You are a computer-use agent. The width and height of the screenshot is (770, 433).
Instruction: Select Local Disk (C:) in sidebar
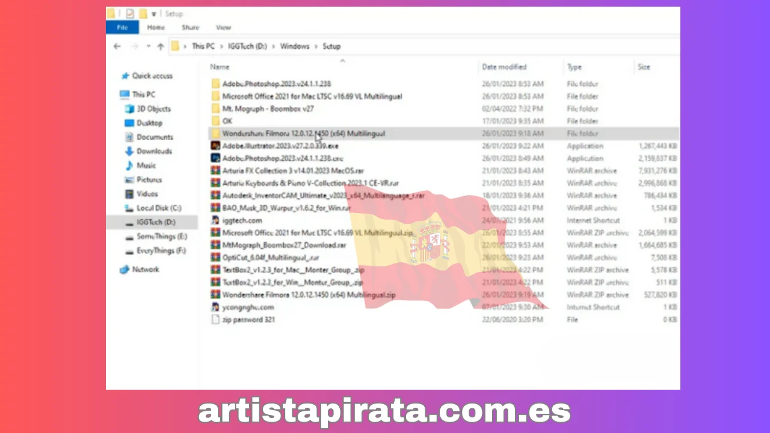point(159,208)
